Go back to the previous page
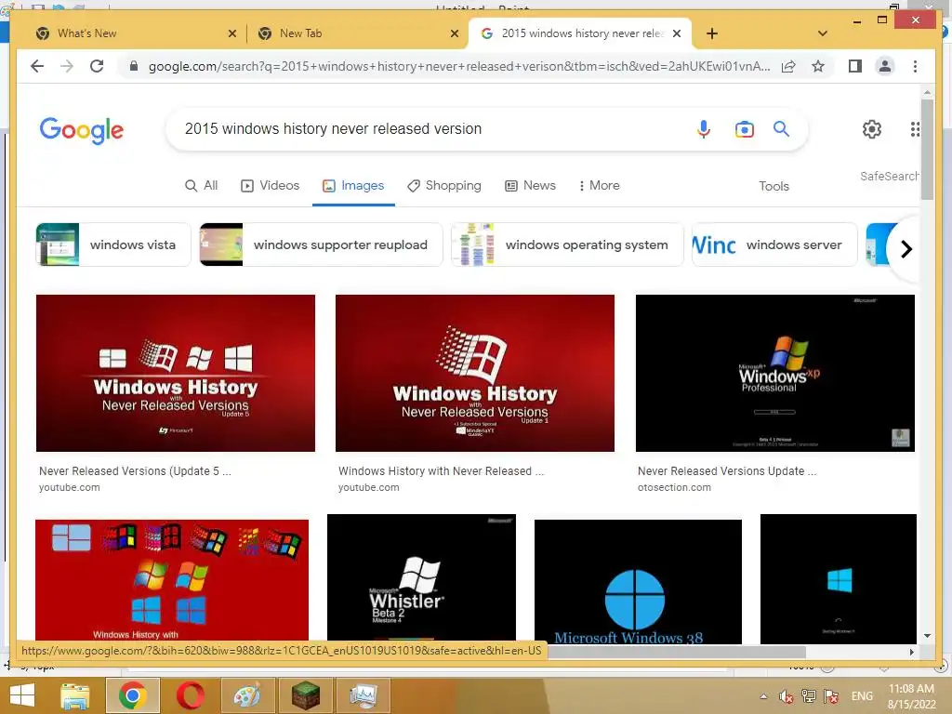Image resolution: width=952 pixels, height=714 pixels. pos(37,66)
